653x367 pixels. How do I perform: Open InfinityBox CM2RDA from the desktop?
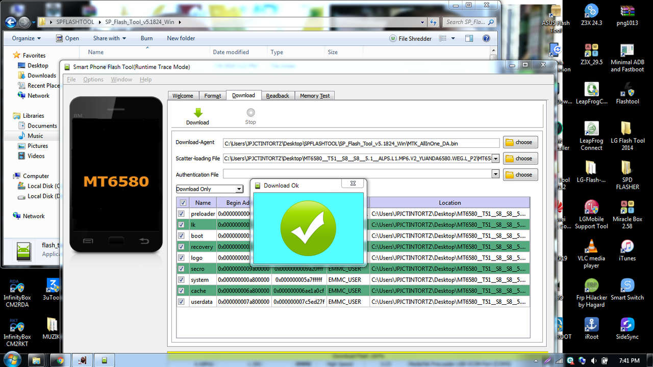pyautogui.click(x=17, y=285)
